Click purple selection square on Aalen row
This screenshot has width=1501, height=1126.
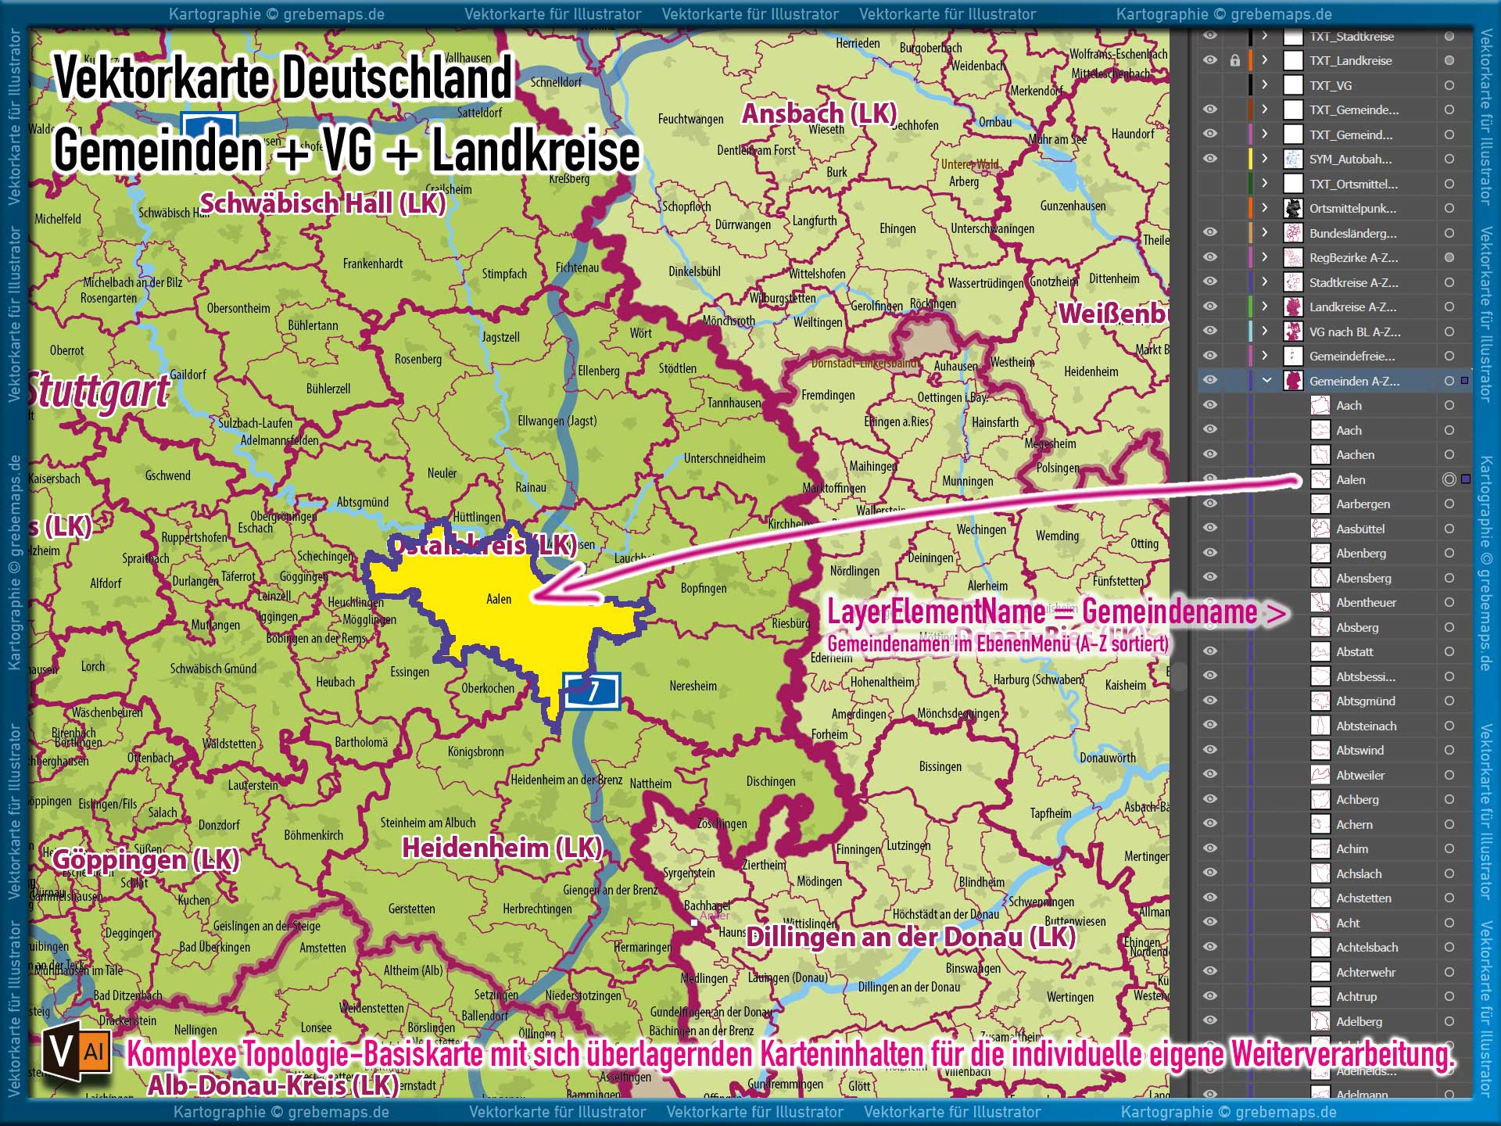pos(1466,479)
